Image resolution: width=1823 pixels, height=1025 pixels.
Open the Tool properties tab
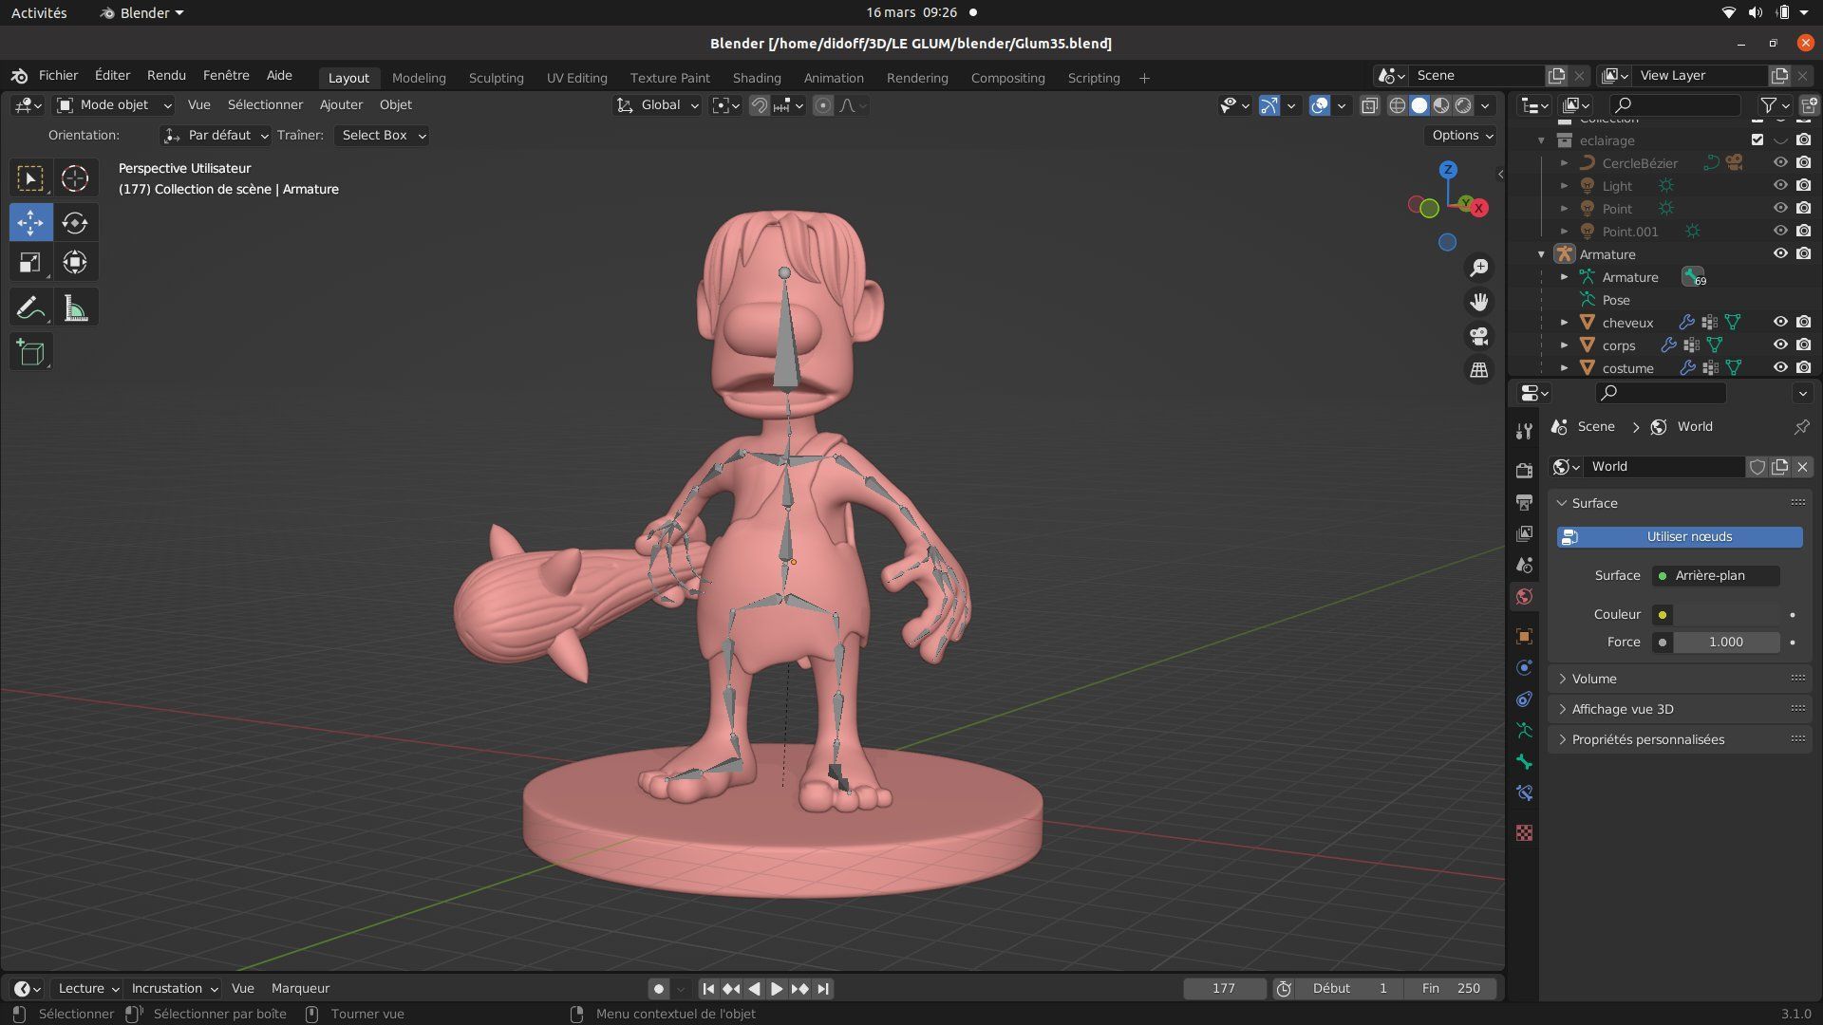[1524, 431]
